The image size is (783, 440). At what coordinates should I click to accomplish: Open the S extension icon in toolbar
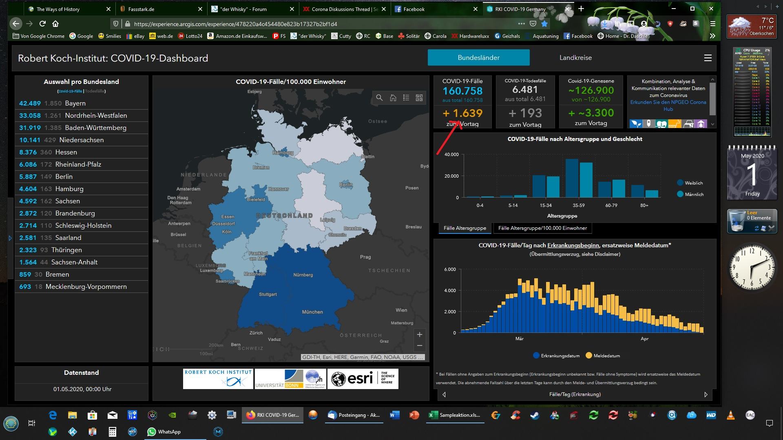(x=696, y=24)
